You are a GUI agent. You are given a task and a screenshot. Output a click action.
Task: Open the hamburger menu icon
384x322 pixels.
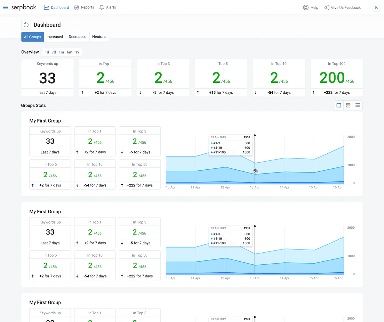coord(5,7)
